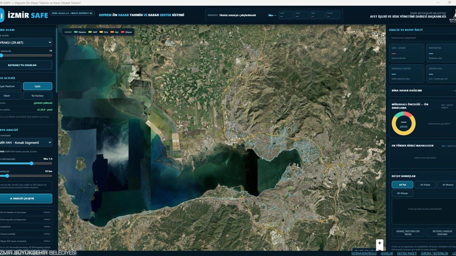Switch to the A5 Altyapı tab

click(402, 193)
